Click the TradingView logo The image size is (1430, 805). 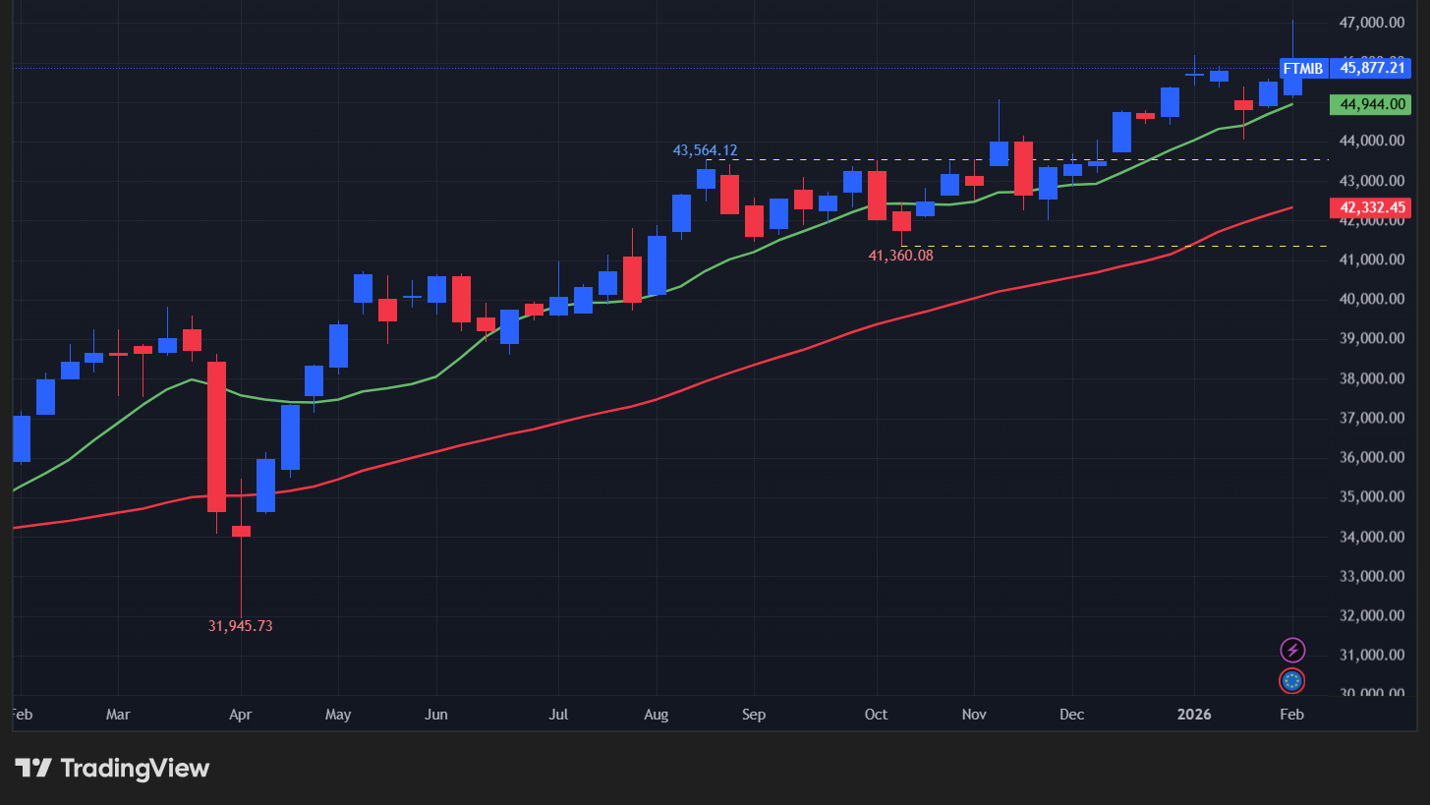(32, 768)
